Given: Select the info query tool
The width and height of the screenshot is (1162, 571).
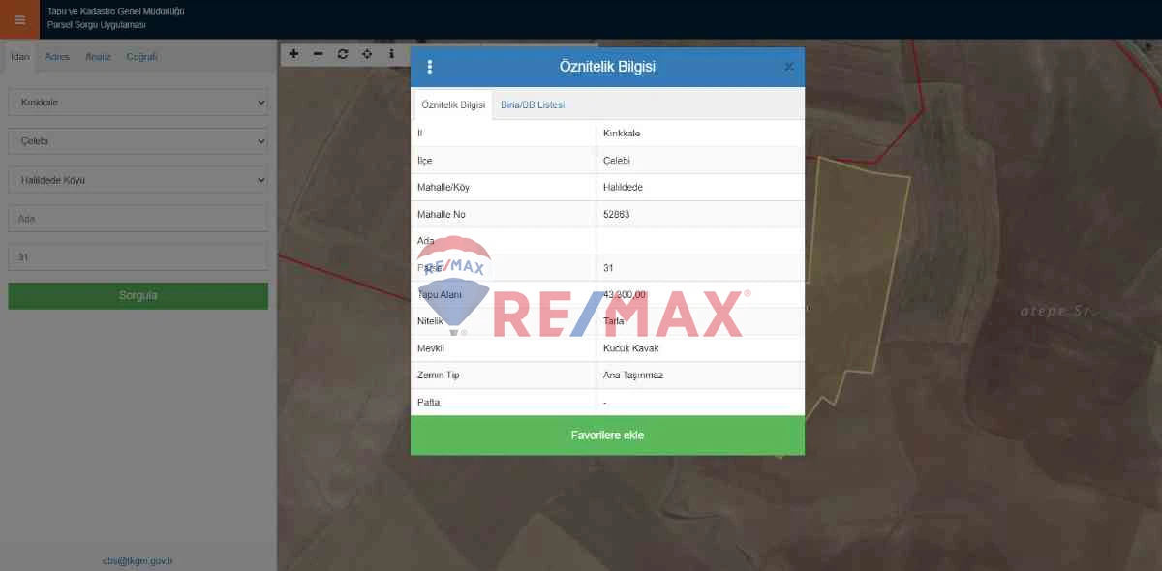Looking at the screenshot, I should coord(391,54).
